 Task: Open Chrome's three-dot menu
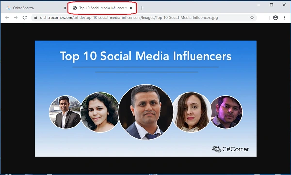pos(284,18)
